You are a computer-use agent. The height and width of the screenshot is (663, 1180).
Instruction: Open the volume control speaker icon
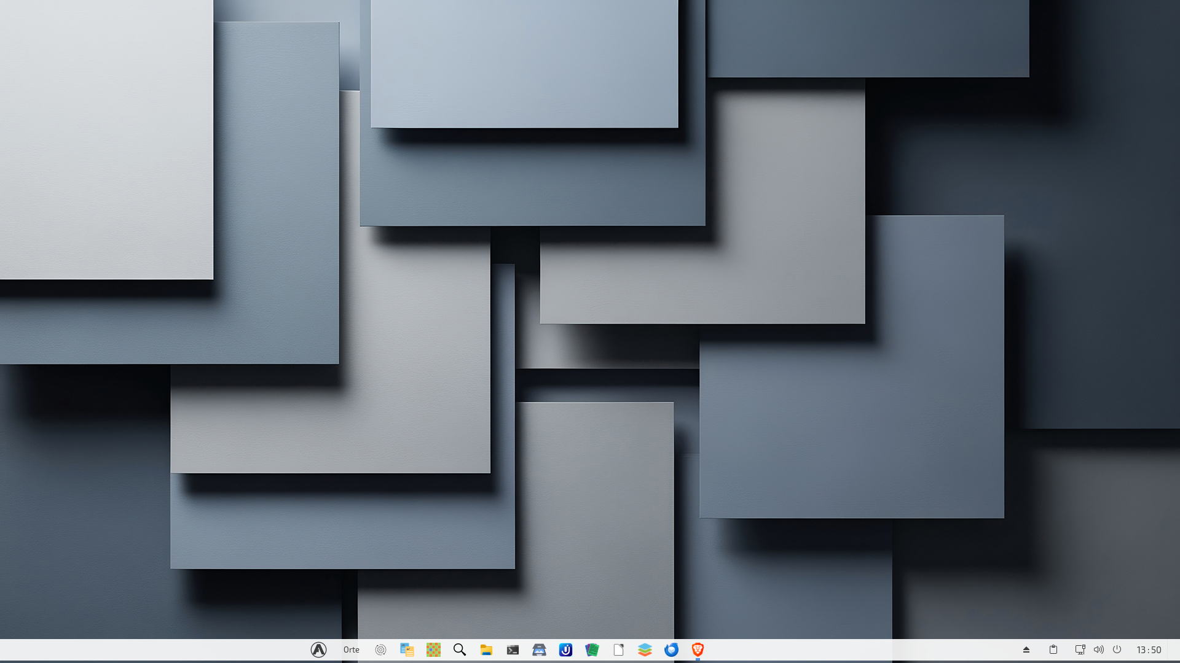[x=1098, y=649]
